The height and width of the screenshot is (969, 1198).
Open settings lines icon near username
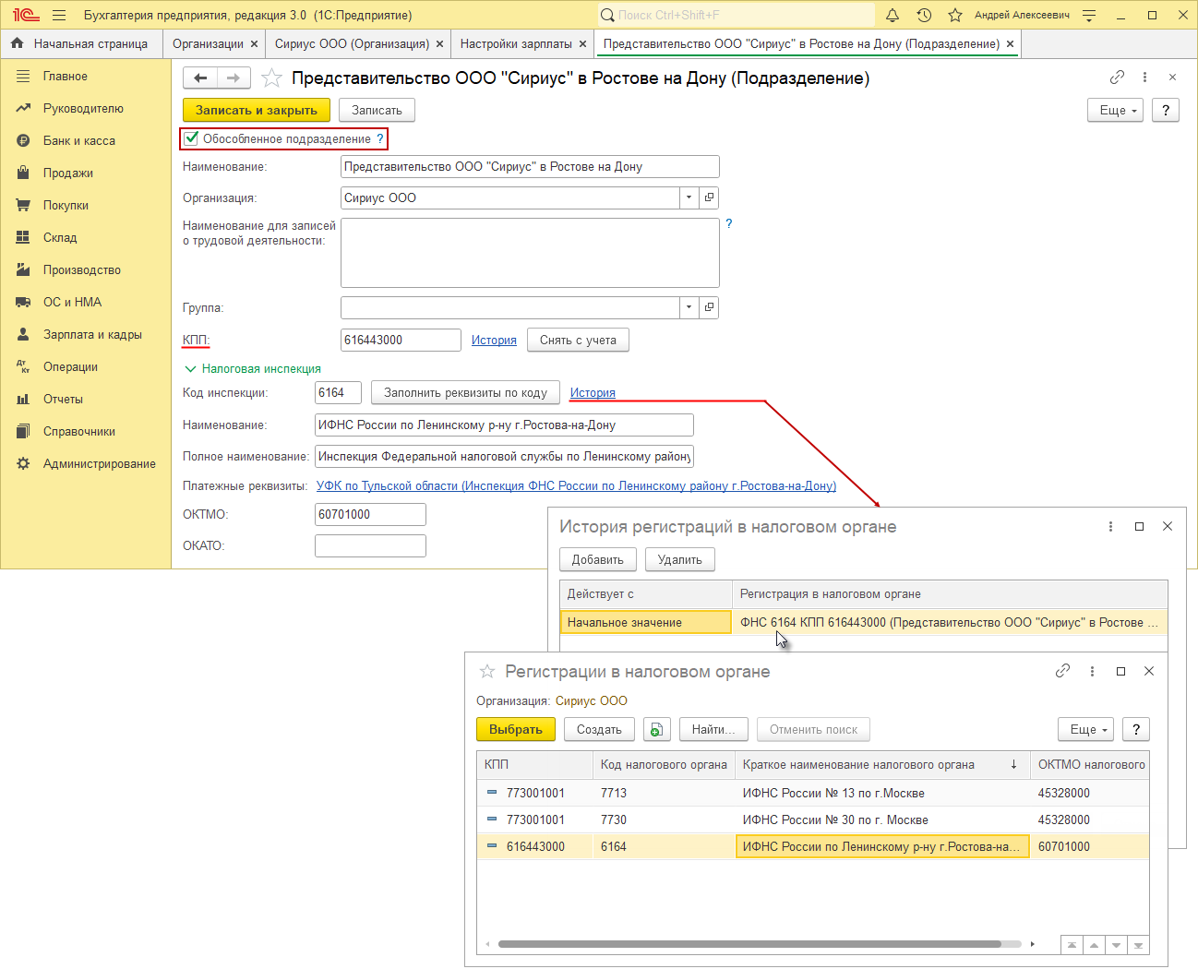point(1089,15)
